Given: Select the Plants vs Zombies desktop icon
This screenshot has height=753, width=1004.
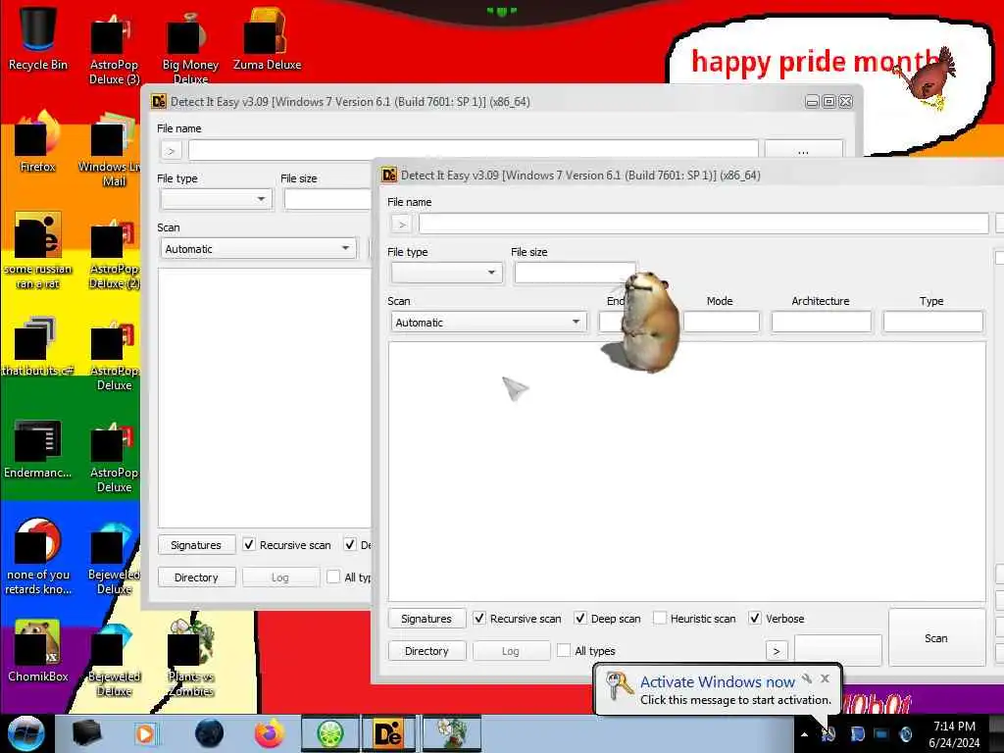Looking at the screenshot, I should 191,656.
